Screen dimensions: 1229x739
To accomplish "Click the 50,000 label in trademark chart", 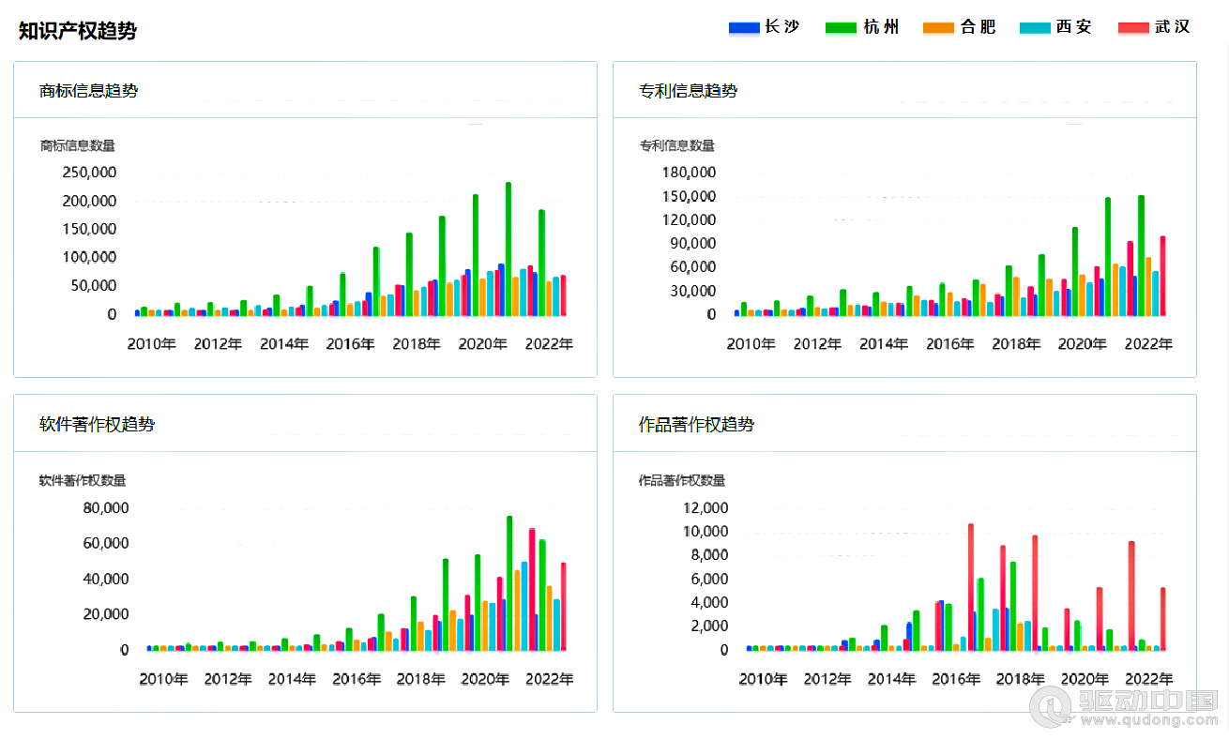I will click(x=94, y=285).
